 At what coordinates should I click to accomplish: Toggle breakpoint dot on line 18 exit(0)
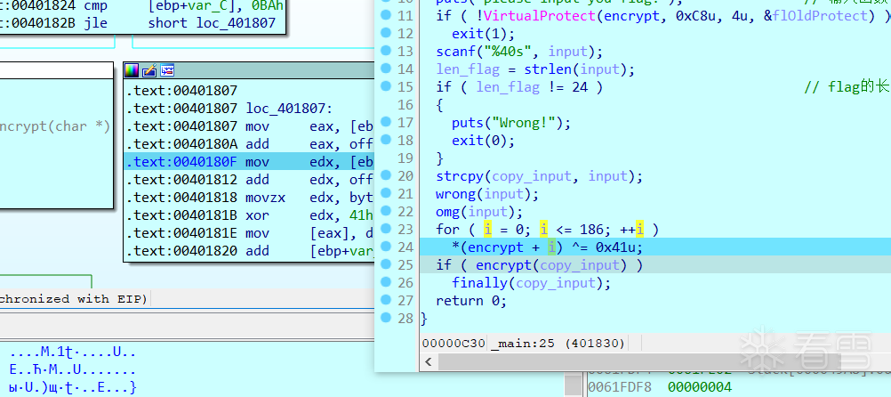click(x=387, y=140)
